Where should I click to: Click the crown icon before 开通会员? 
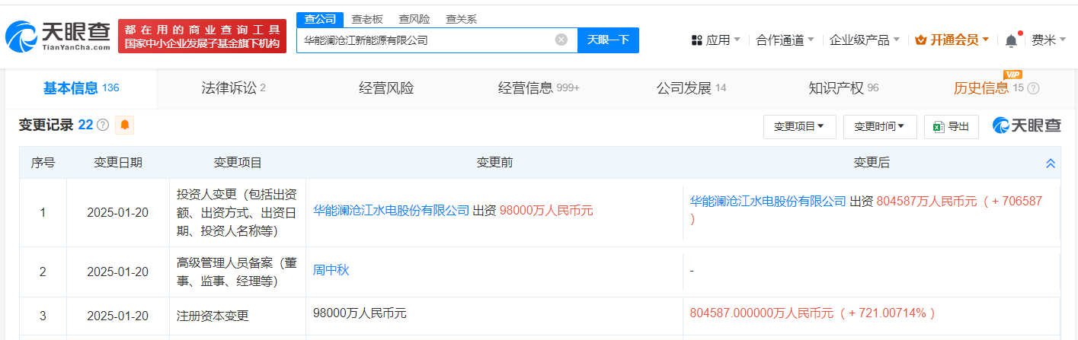tap(920, 40)
